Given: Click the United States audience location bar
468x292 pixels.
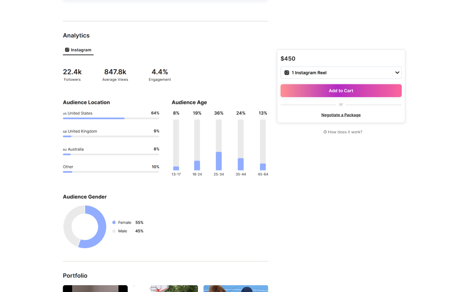Looking at the screenshot, I should click(x=111, y=118).
